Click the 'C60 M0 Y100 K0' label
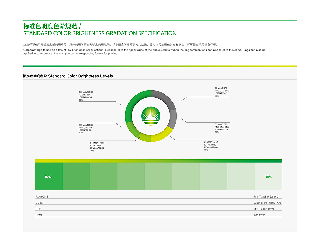Image resolution: width=329 pixels, height=235 pixels. click(x=86, y=125)
